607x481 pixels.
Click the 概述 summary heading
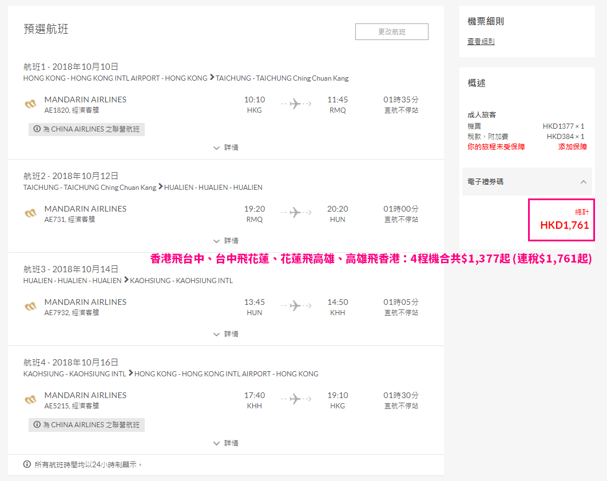(477, 83)
